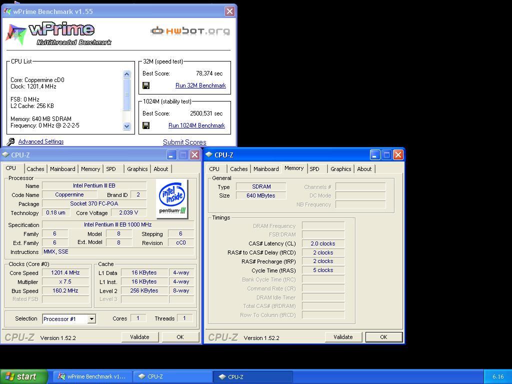Image resolution: width=512 pixels, height=384 pixels.
Task: Click the system tray clock
Action: tap(498, 376)
